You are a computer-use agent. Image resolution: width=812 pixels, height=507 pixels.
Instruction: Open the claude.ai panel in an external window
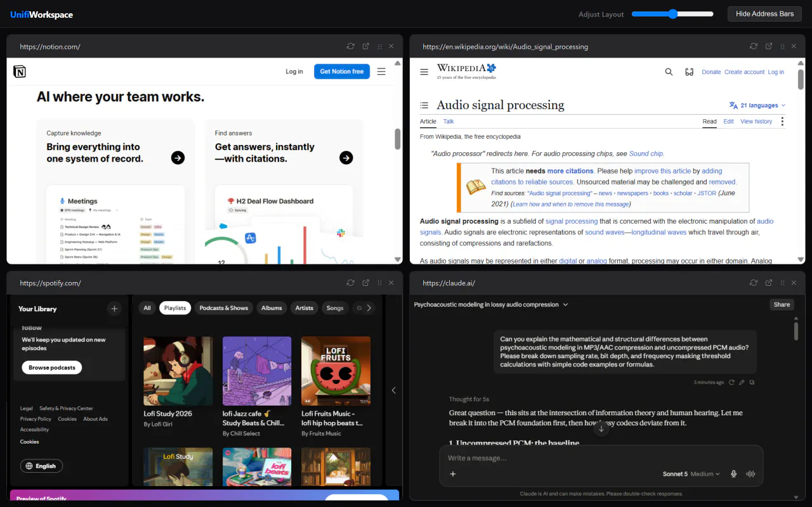[768, 283]
